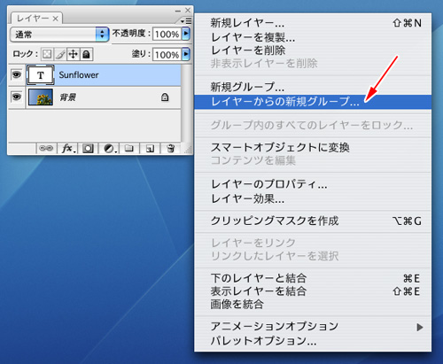Click the delete layer trash icon
Image resolution: width=443 pixels, height=364 pixels.
[x=171, y=148]
